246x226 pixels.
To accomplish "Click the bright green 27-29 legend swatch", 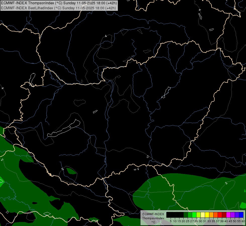I will 194,215.
